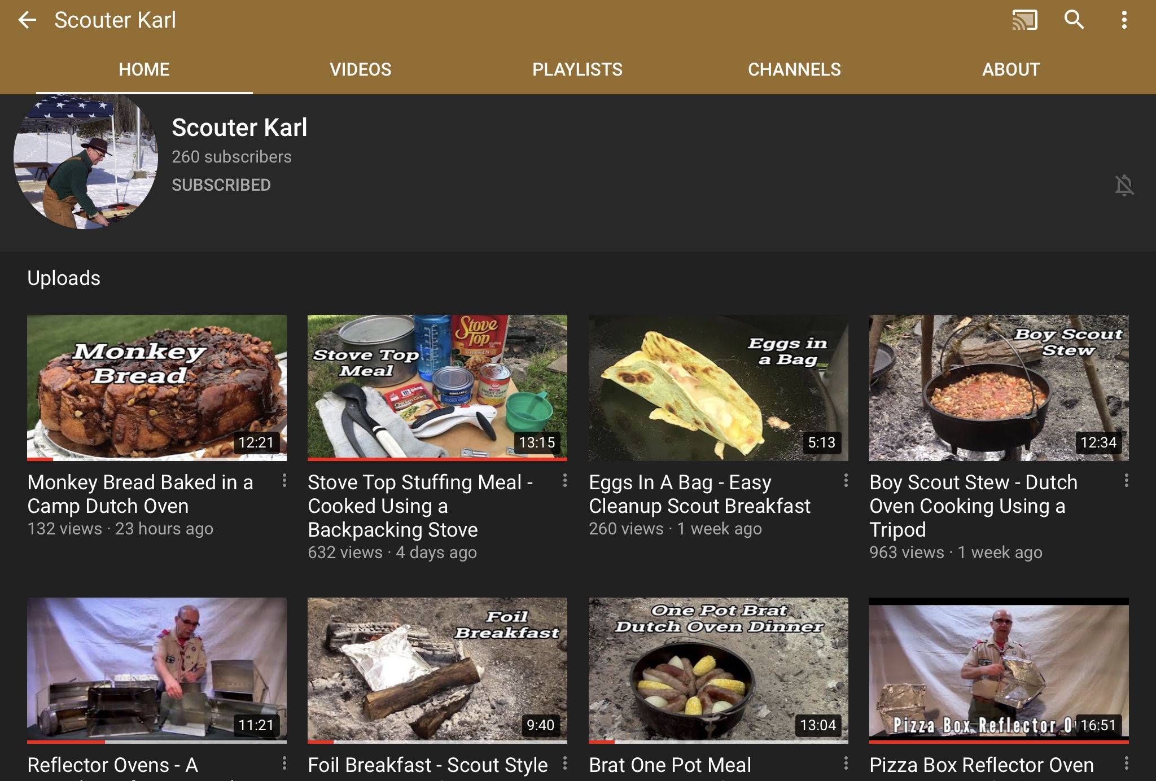1156x781 pixels.
Task: Click the Uploads section heading
Action: [x=64, y=278]
